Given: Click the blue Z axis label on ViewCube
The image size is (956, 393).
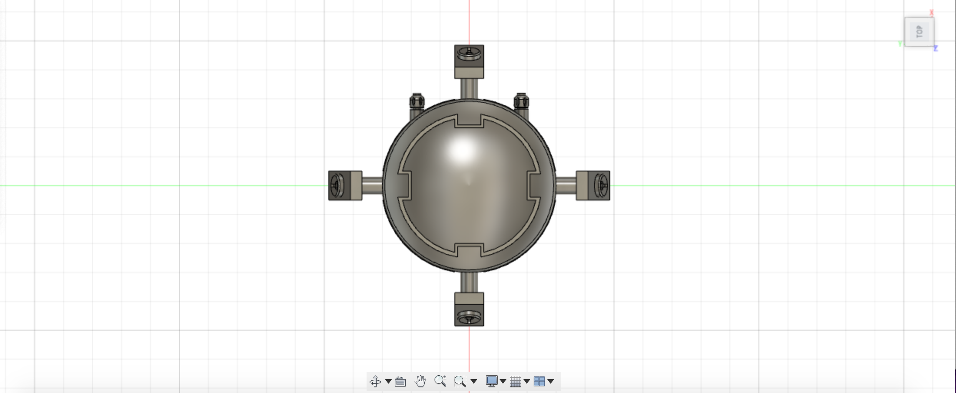Looking at the screenshot, I should [x=936, y=48].
